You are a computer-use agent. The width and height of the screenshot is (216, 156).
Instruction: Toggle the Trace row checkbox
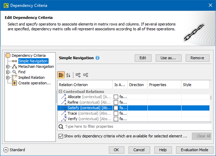click(x=116, y=114)
